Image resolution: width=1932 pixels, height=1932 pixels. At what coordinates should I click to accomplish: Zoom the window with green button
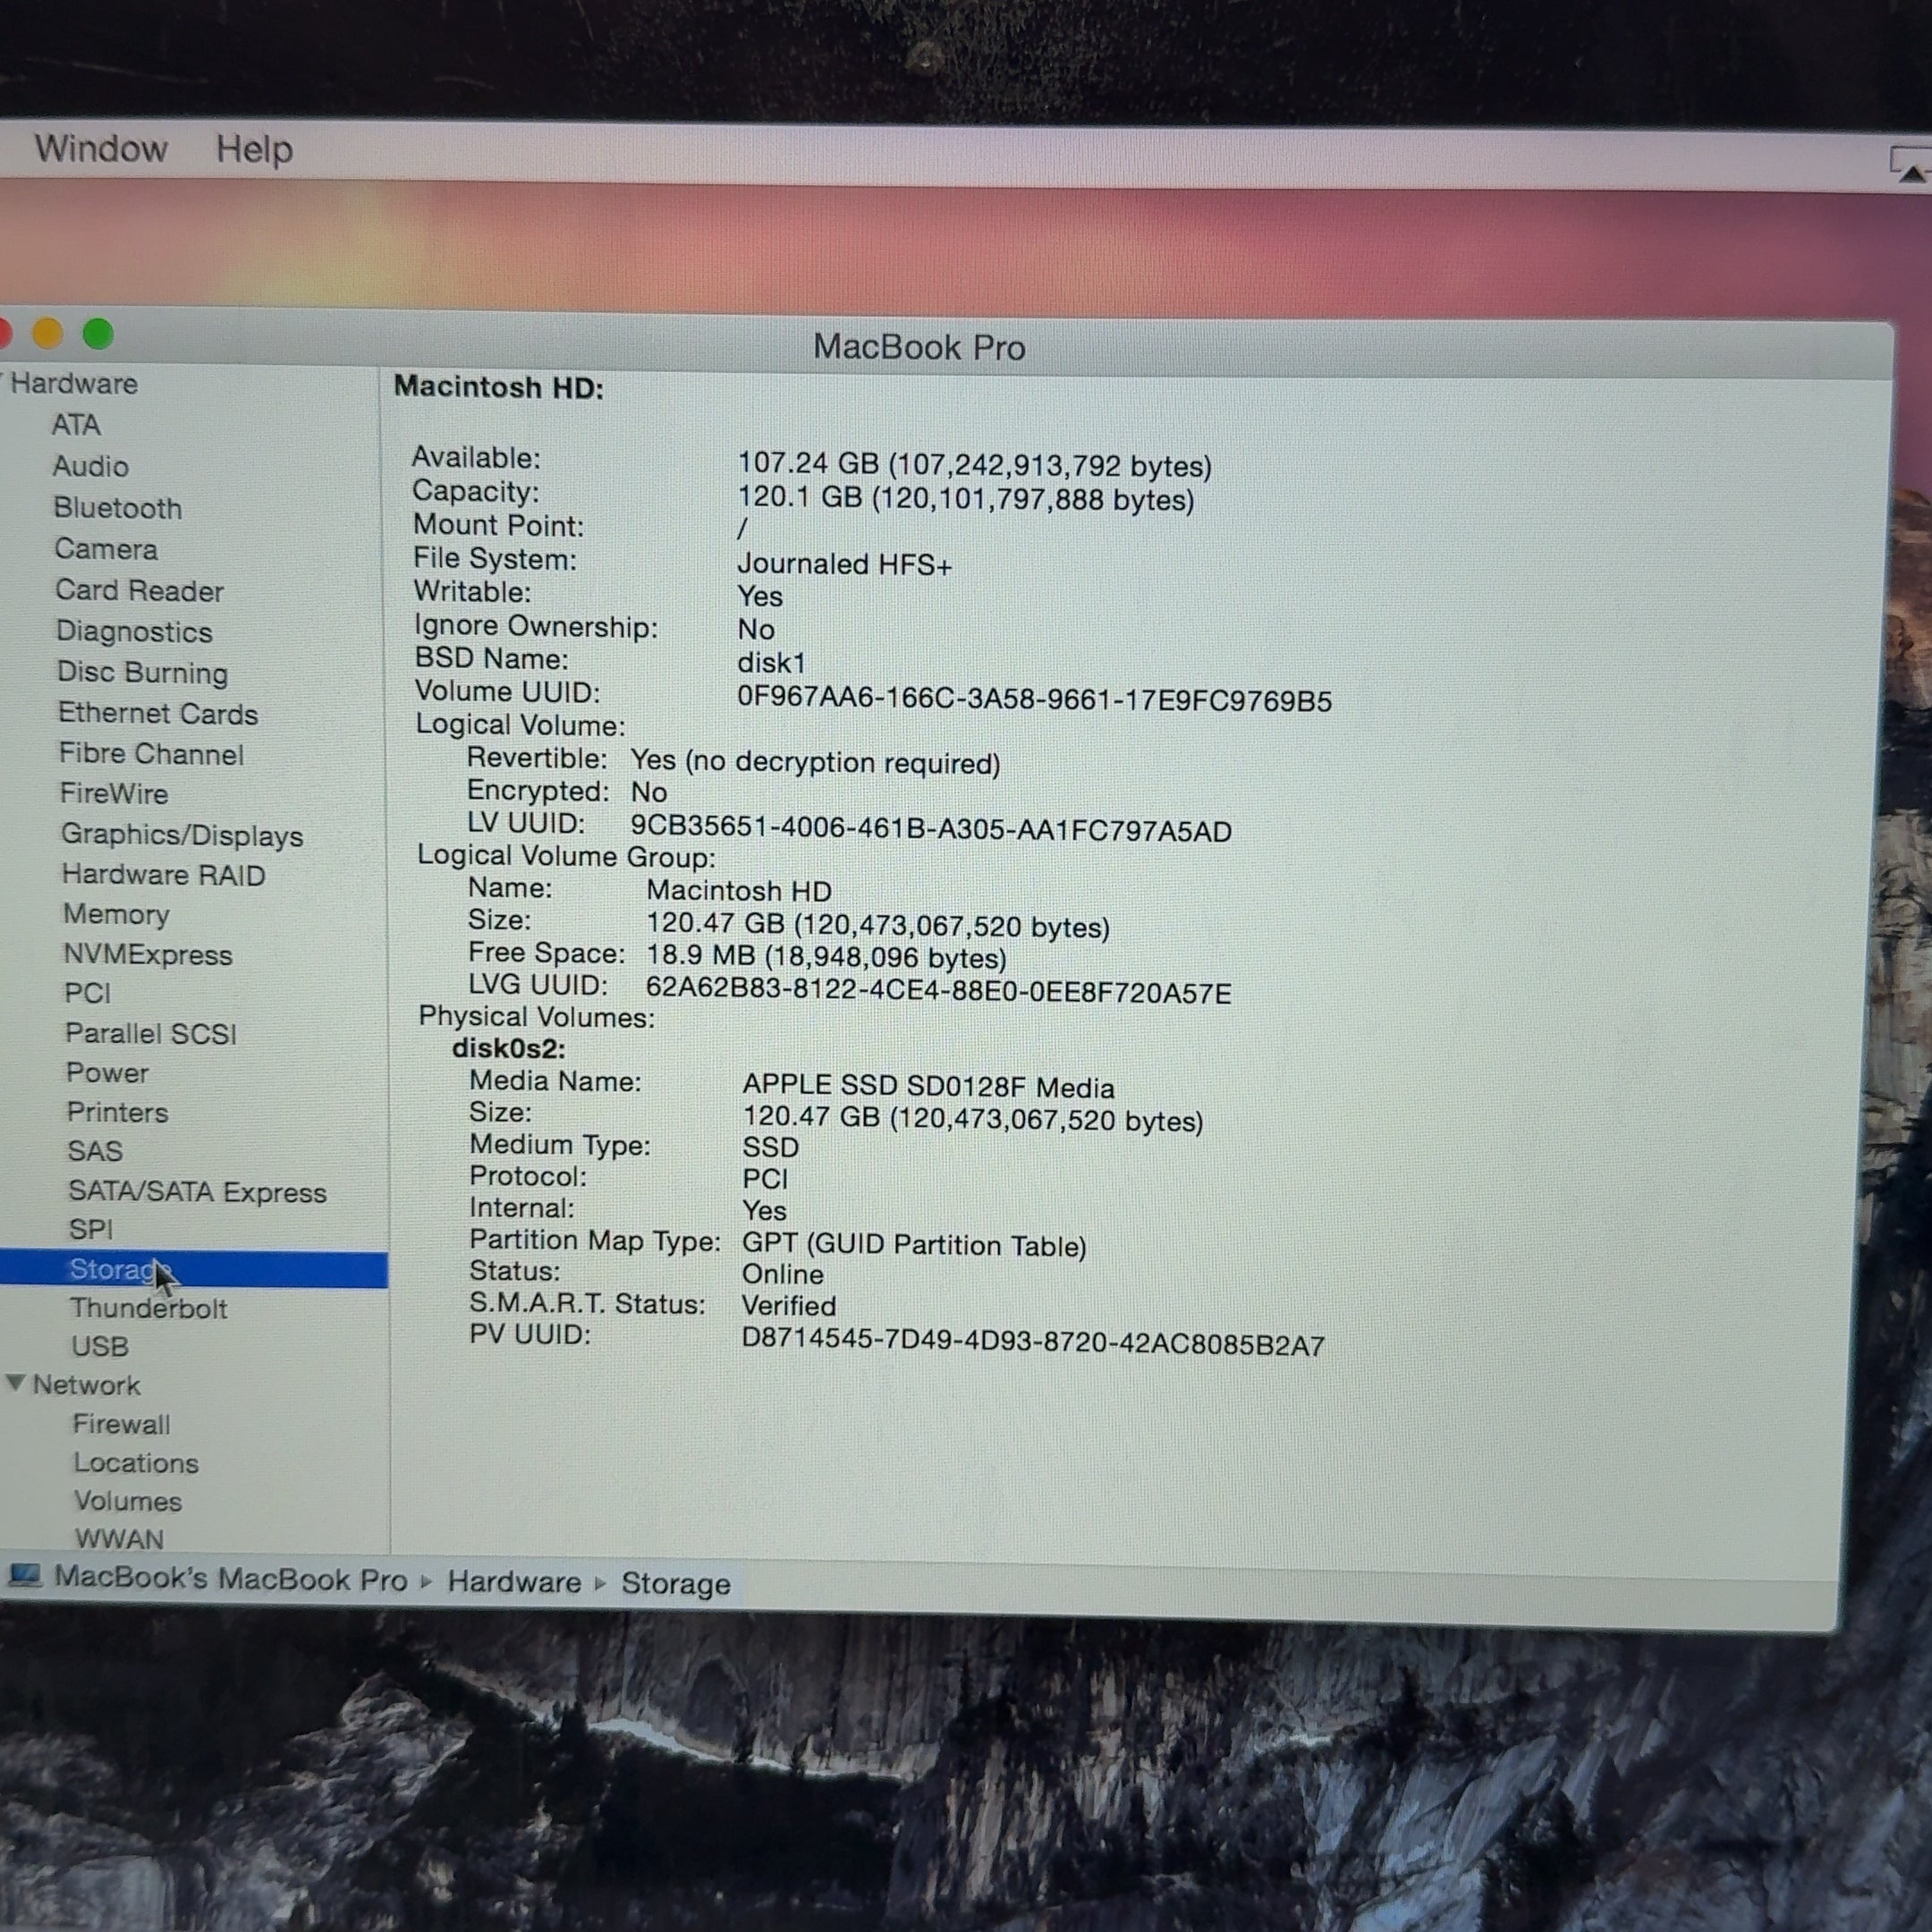(x=98, y=333)
